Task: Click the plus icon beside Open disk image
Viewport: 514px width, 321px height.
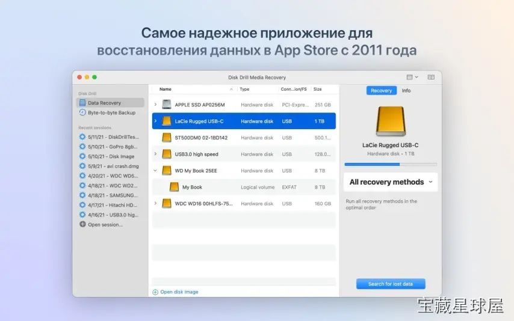Action: pos(155,292)
